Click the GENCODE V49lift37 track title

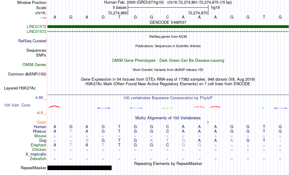pos(168,22)
